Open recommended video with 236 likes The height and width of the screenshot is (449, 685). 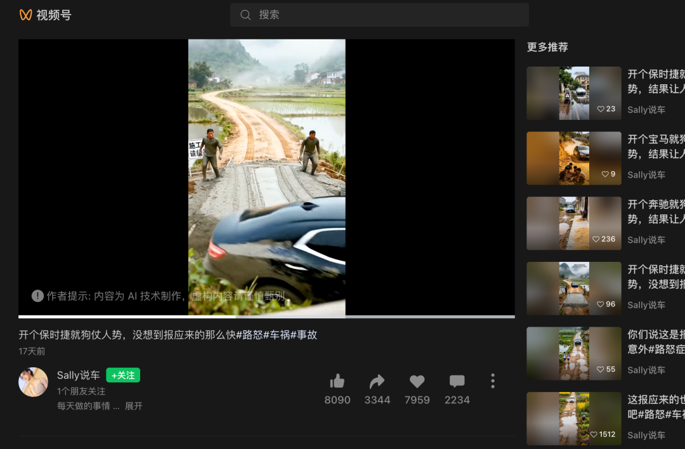573,223
